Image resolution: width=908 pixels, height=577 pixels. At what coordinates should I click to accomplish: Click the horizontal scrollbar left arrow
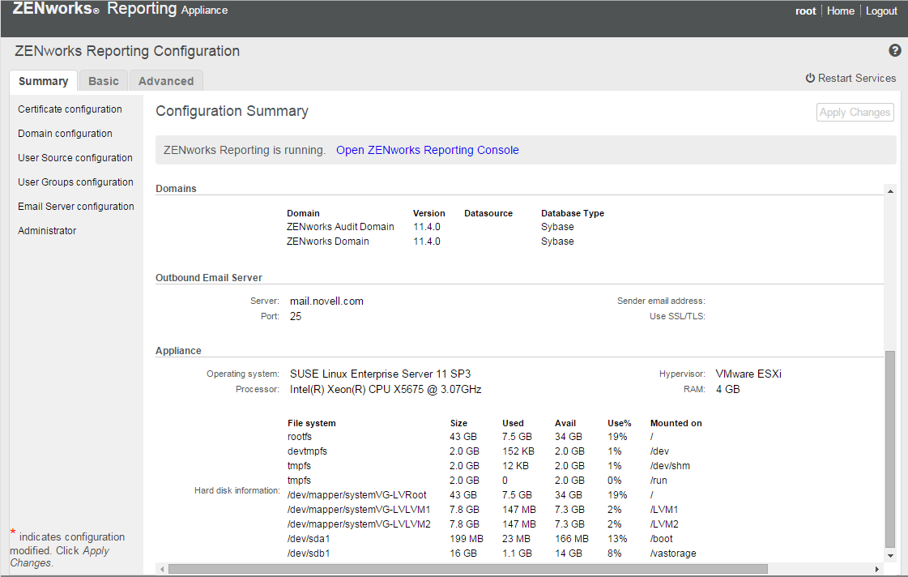click(x=161, y=569)
